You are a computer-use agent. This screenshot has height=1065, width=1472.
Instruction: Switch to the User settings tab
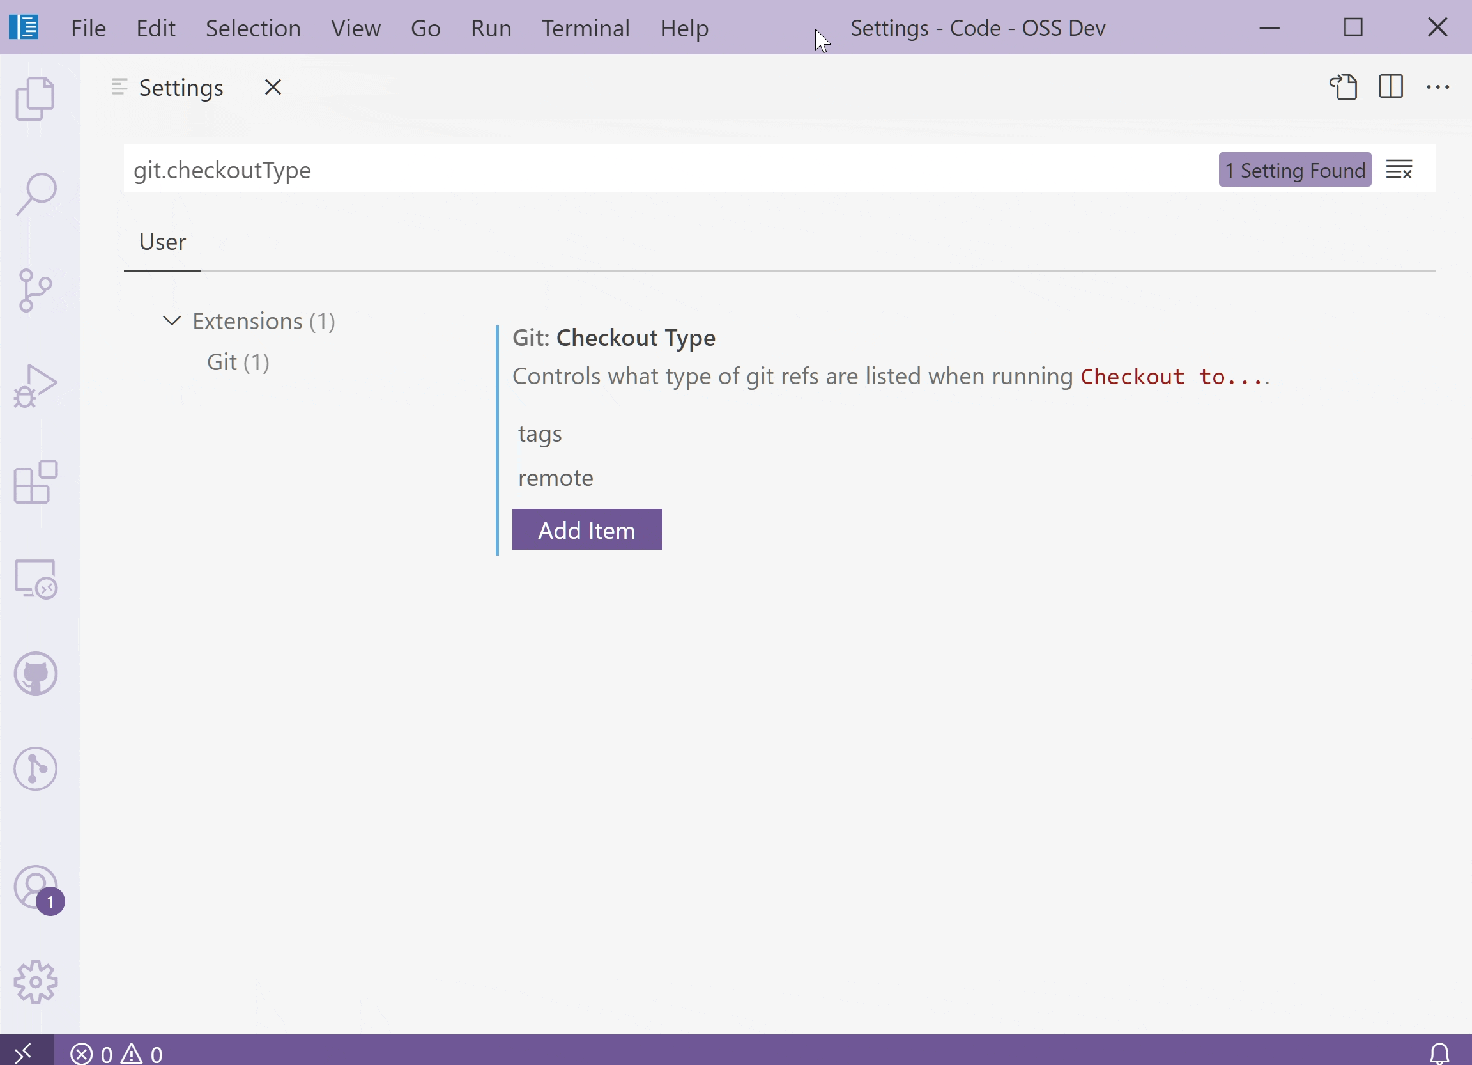point(162,242)
